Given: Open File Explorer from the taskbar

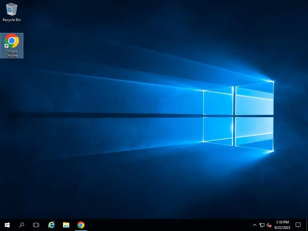Looking at the screenshot, I should pos(66,225).
